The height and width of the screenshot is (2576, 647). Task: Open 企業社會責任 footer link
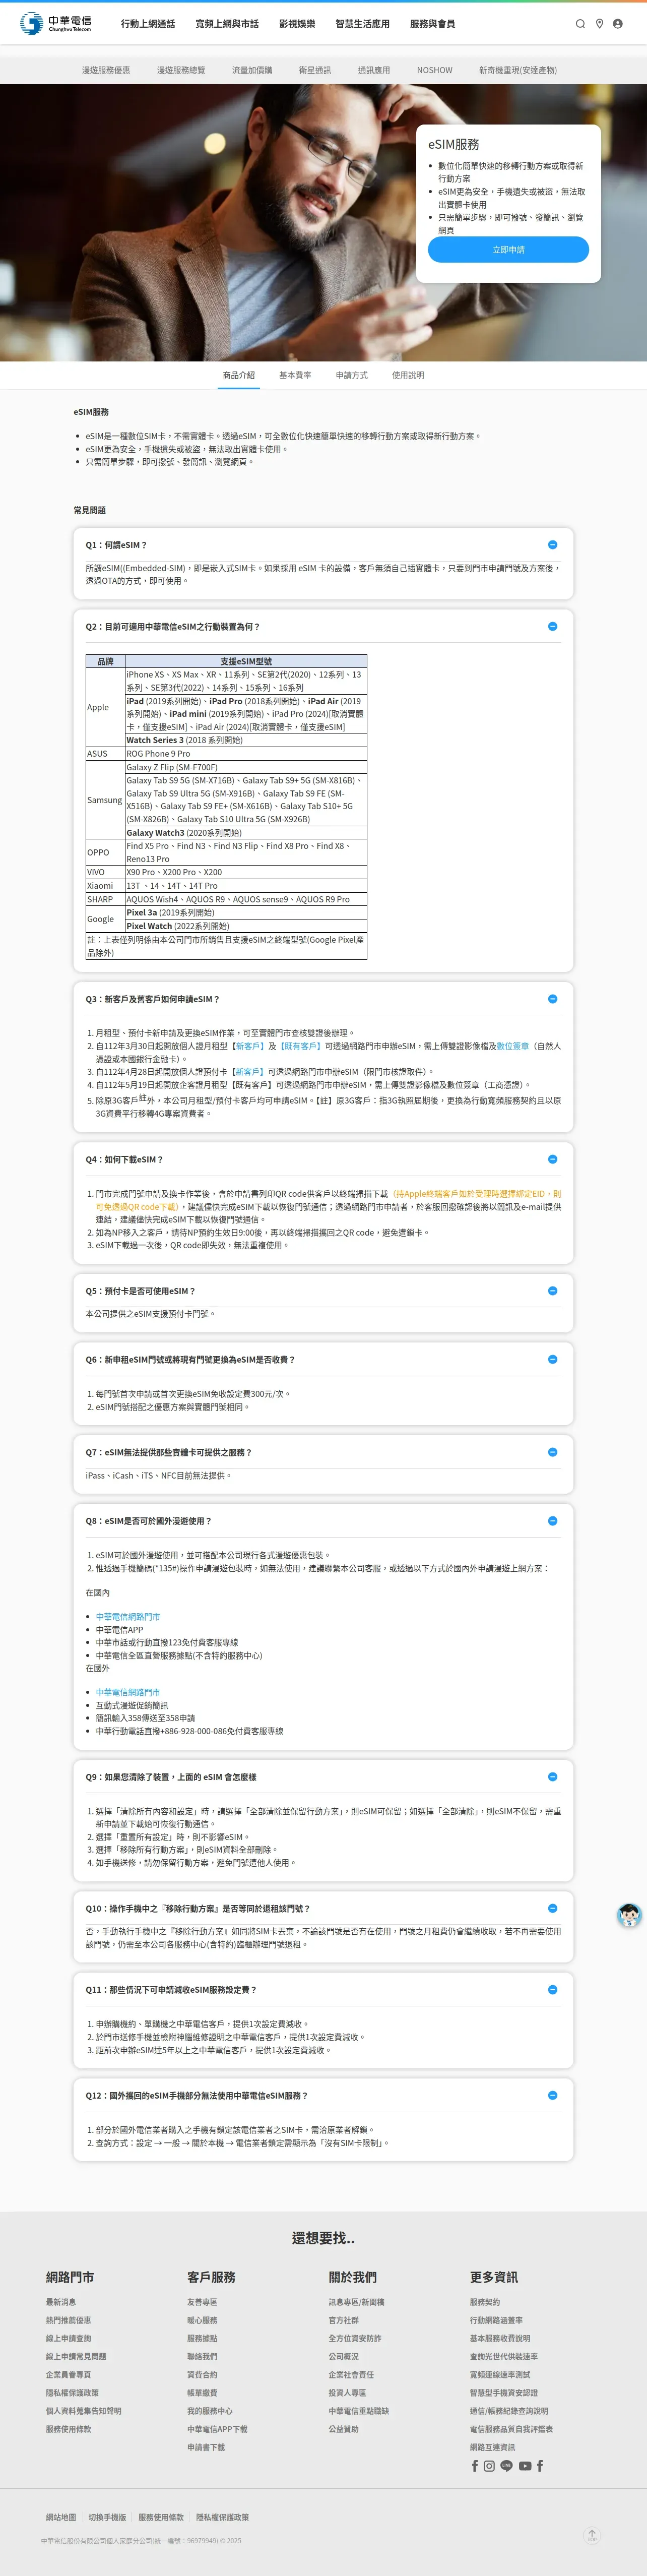(351, 2375)
